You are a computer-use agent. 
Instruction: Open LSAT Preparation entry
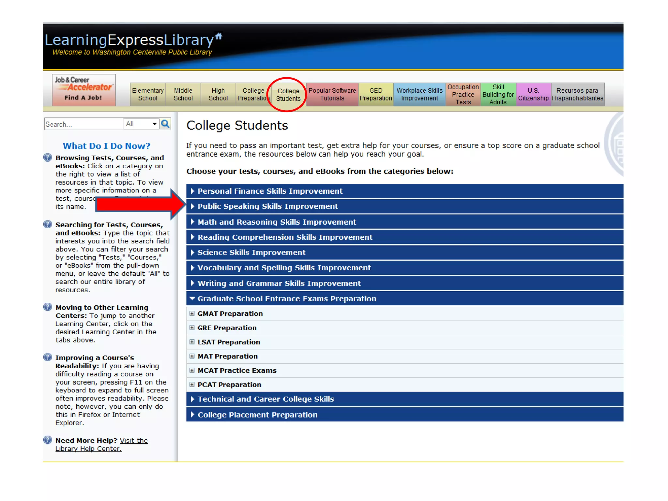coord(228,342)
